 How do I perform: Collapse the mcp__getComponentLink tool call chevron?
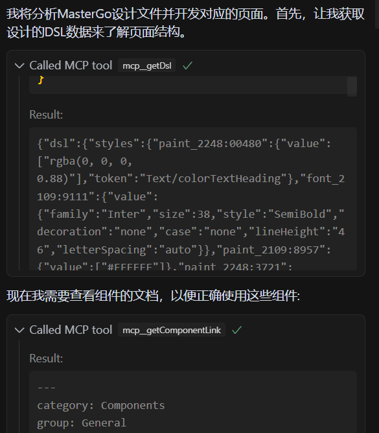click(x=19, y=330)
